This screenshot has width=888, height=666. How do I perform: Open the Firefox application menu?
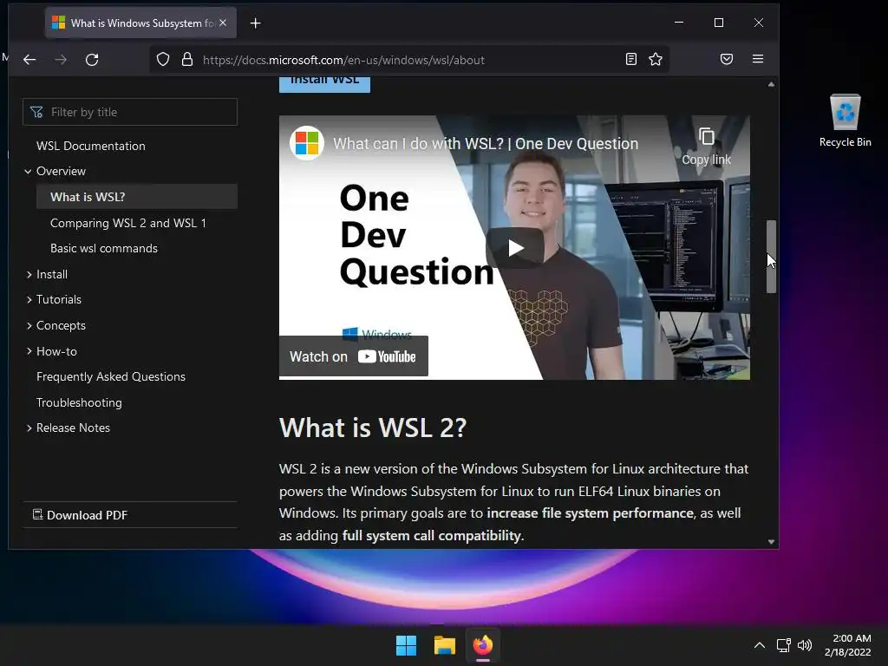pos(758,59)
